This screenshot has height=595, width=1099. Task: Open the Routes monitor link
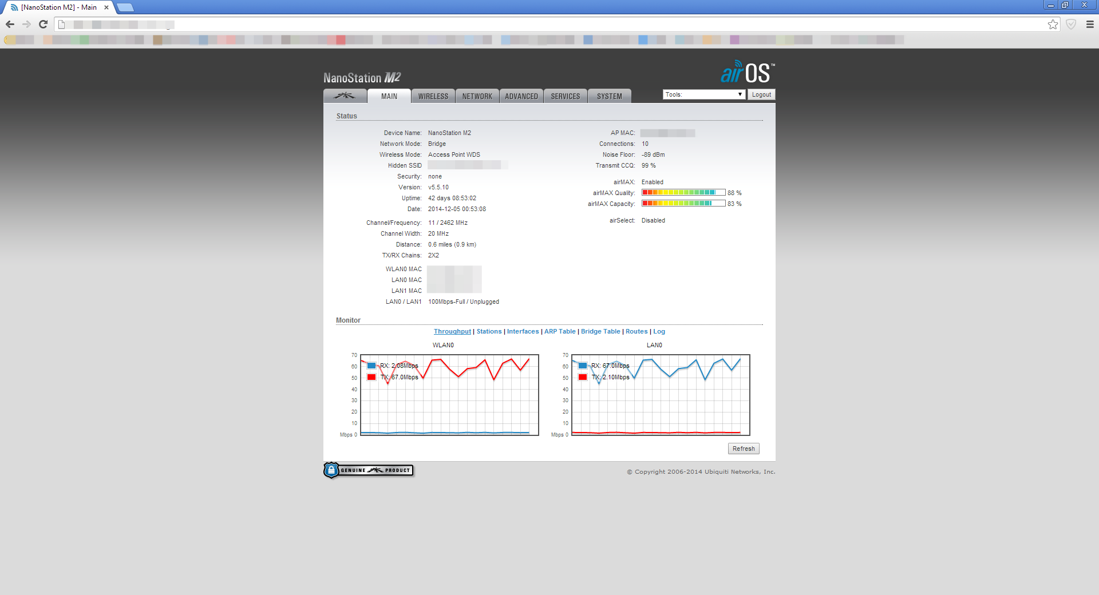637,331
